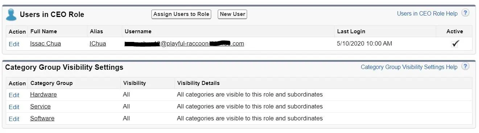Image resolution: width=479 pixels, height=133 pixels.
Task: Open the Software category group link
Action: pyautogui.click(x=42, y=119)
